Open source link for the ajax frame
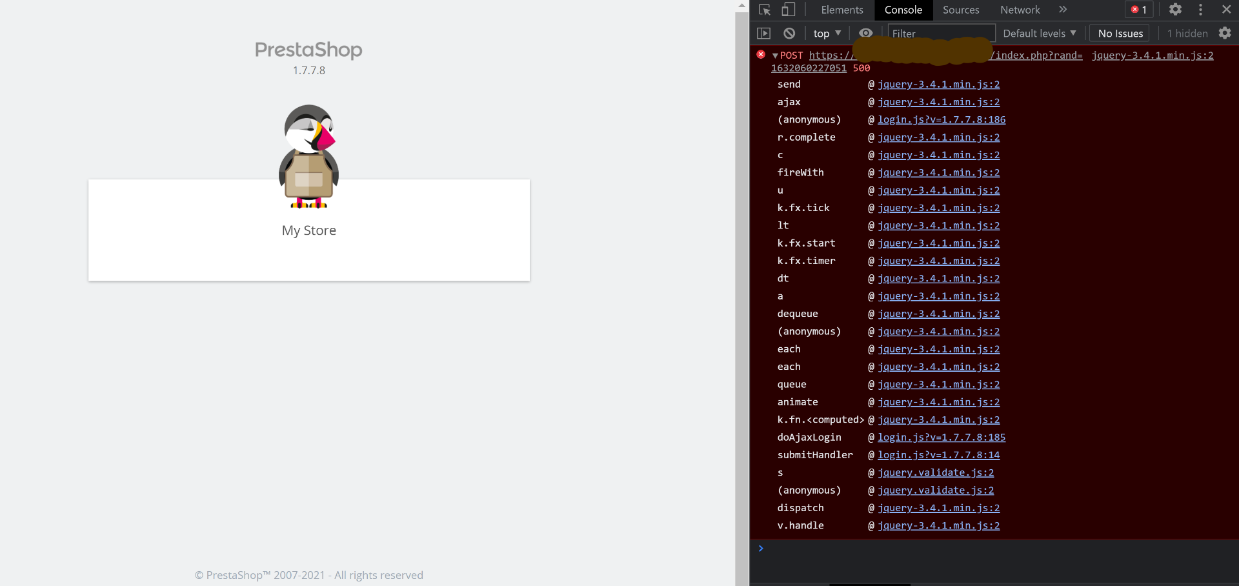 pos(938,102)
